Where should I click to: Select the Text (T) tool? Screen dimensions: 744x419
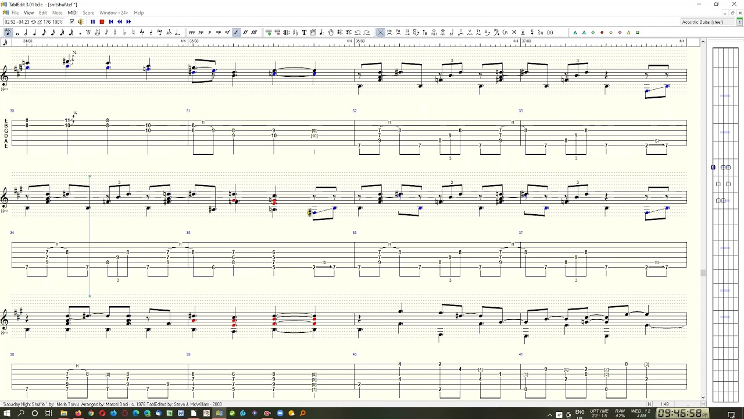click(x=304, y=33)
